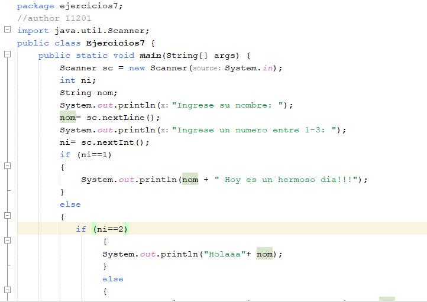Select the '//author 11201' comment
Viewport: 427px width, 302px height.
tap(54, 18)
